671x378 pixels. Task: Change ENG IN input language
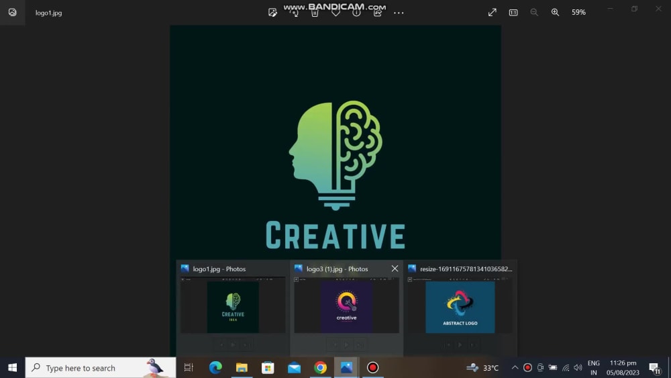pos(594,368)
